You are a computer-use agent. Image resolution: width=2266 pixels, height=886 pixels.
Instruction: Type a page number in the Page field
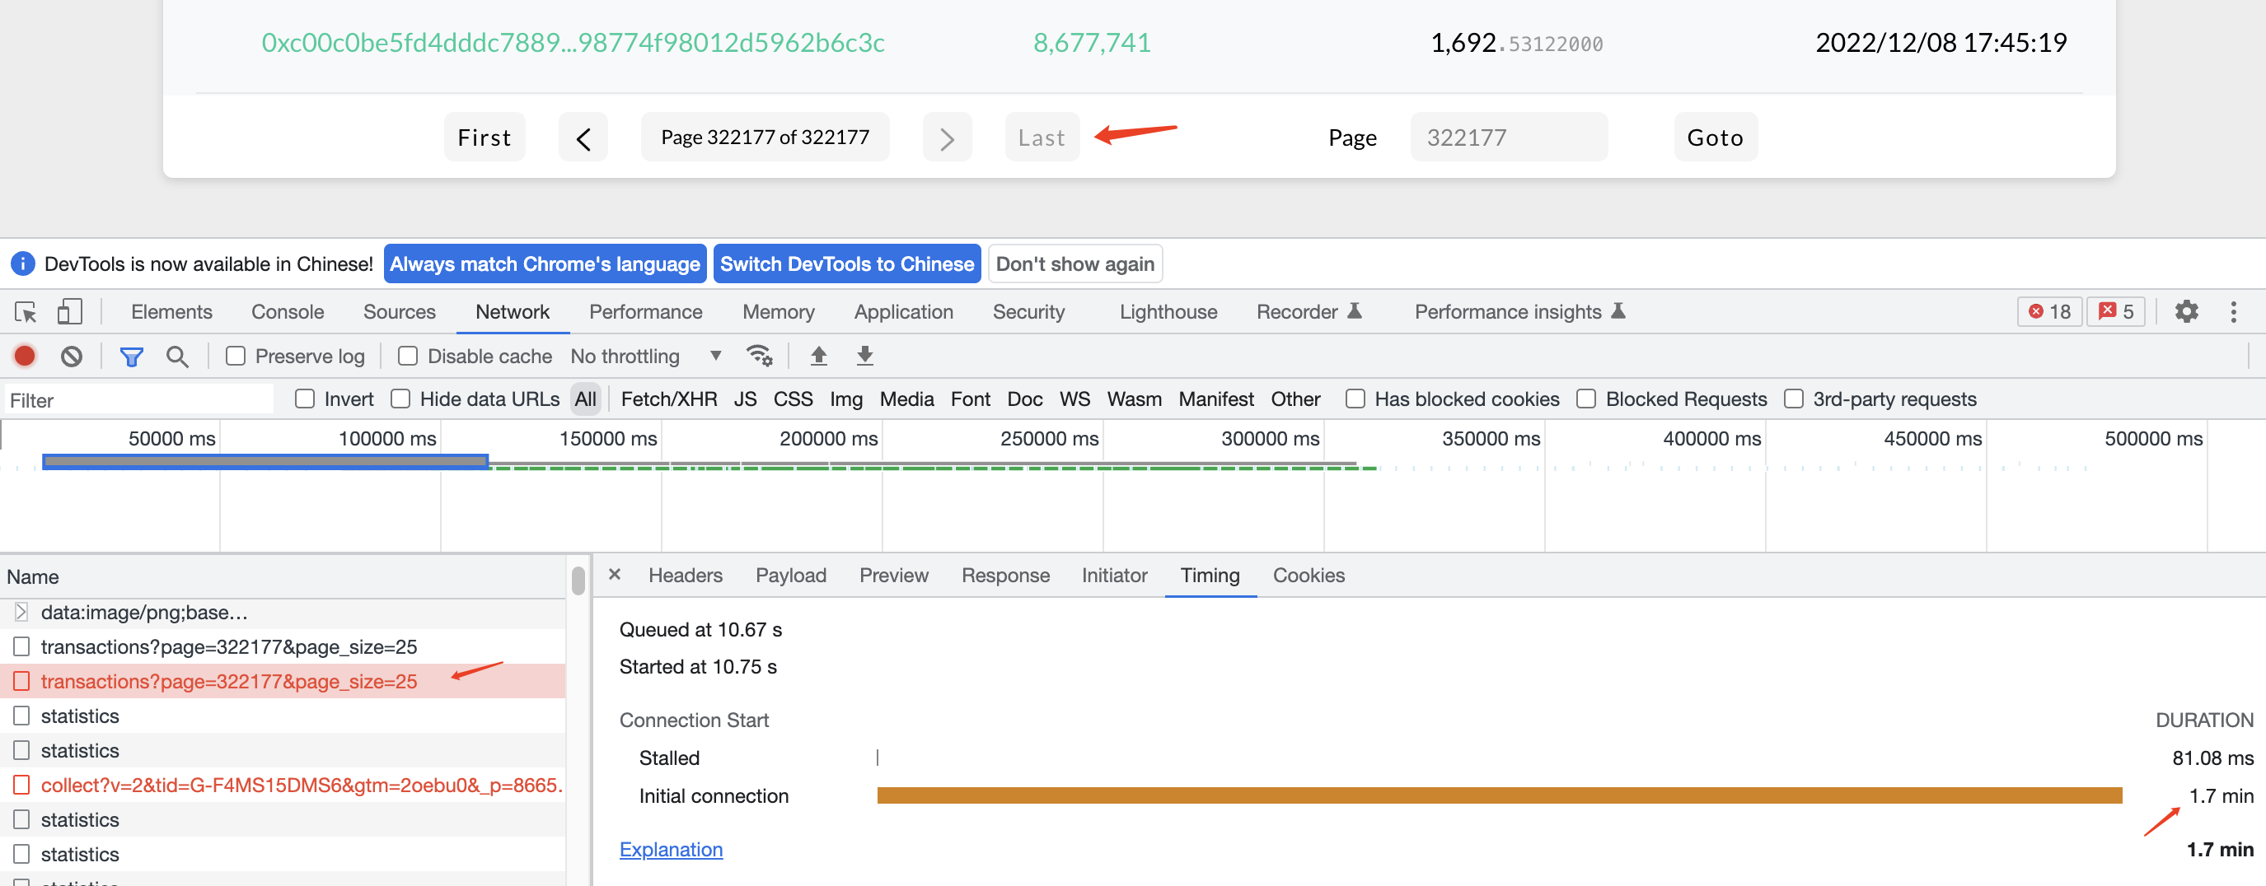tap(1509, 136)
